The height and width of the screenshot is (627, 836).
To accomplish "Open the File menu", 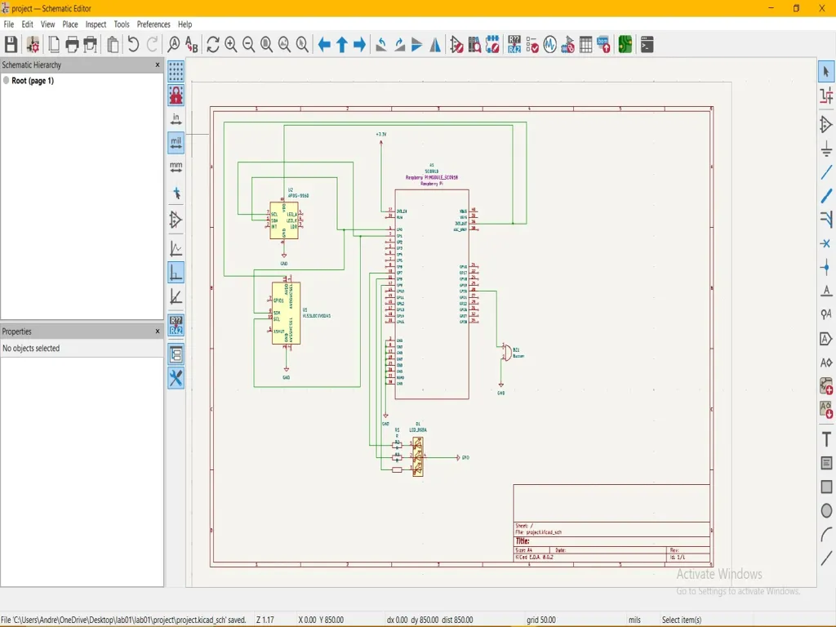I will click(x=9, y=24).
